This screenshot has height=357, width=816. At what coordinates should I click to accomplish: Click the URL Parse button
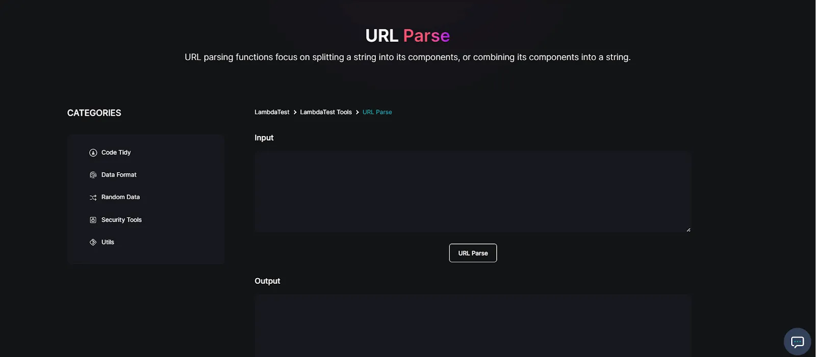473,253
